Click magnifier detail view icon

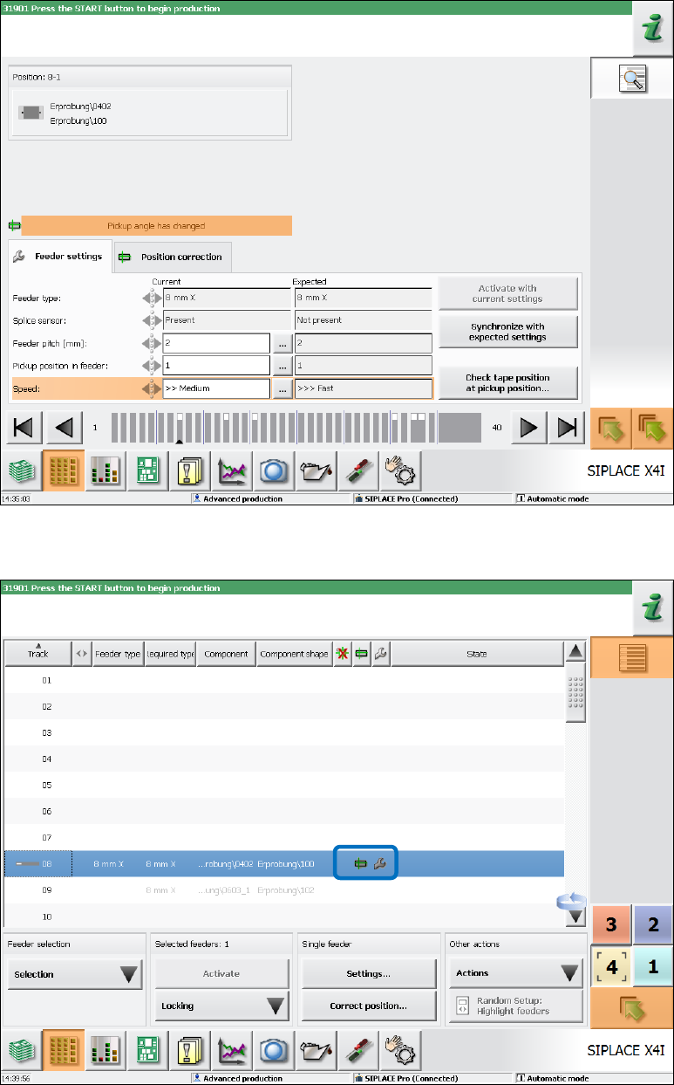click(x=631, y=79)
